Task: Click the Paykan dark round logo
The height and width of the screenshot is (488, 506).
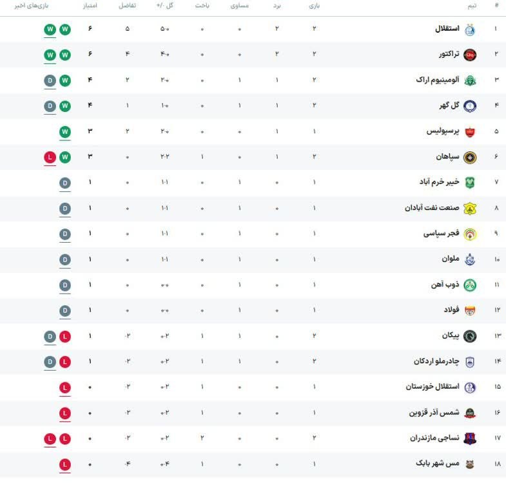Action: [x=470, y=336]
